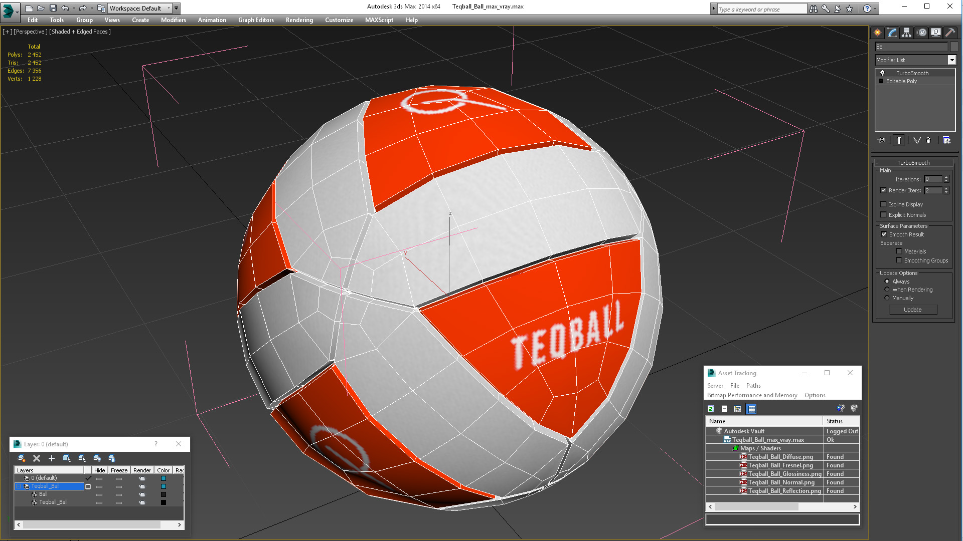Enable Isoline Display checkbox
Screen dimensions: 963x541
[884, 204]
